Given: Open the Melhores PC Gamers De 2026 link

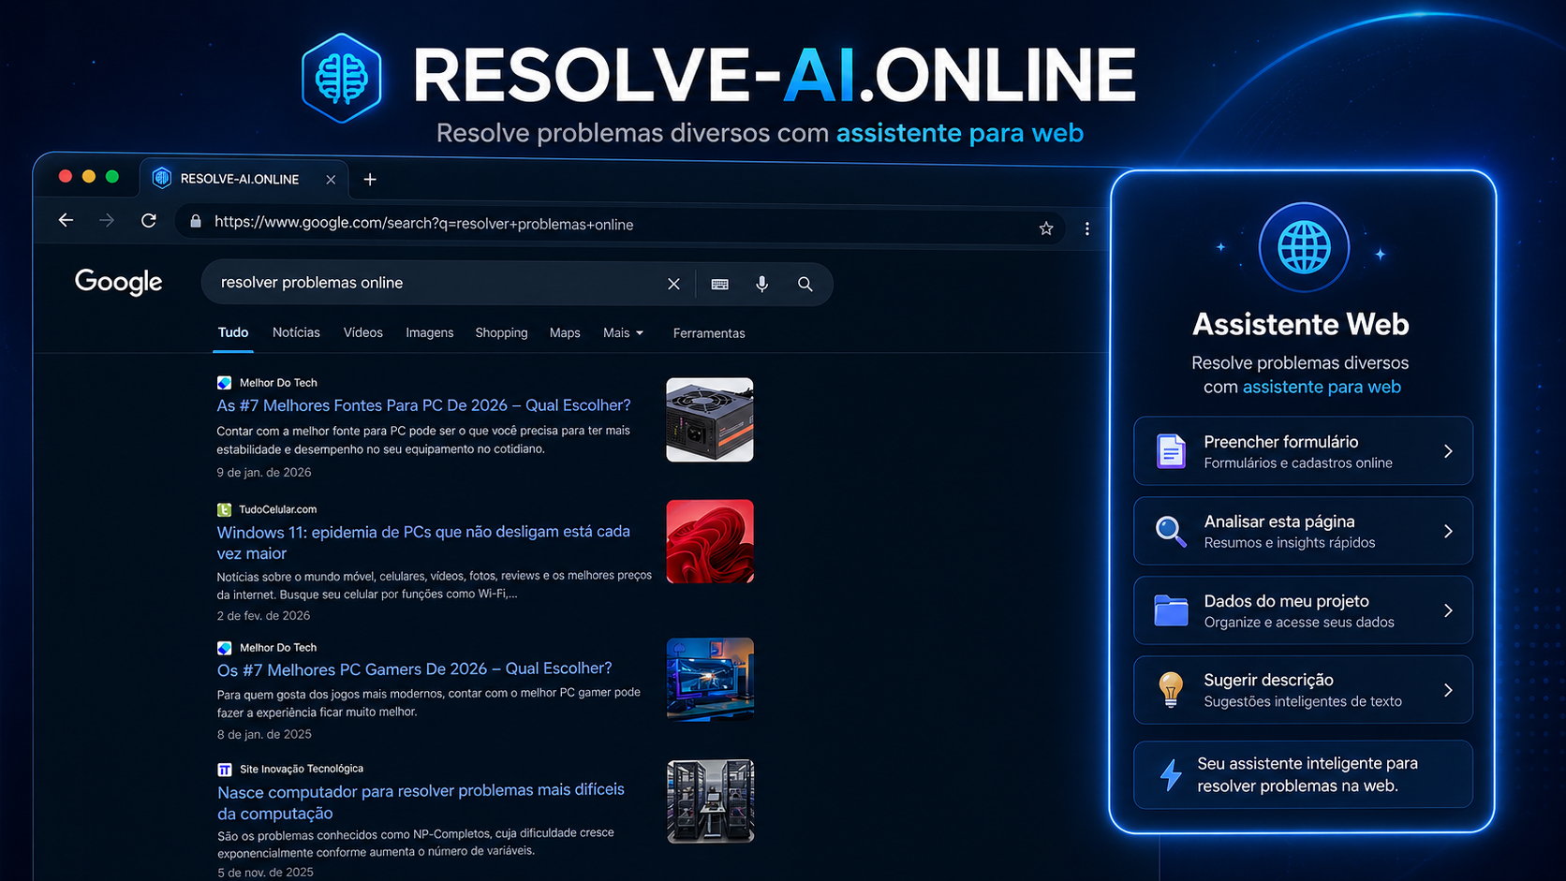Looking at the screenshot, I should click(x=414, y=669).
